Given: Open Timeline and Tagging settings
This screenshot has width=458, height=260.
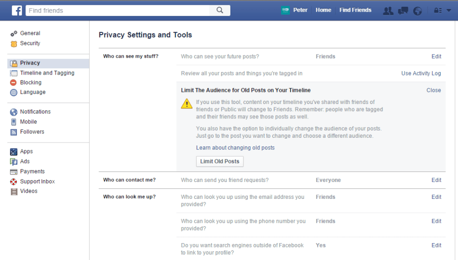Looking at the screenshot, I should (47, 73).
